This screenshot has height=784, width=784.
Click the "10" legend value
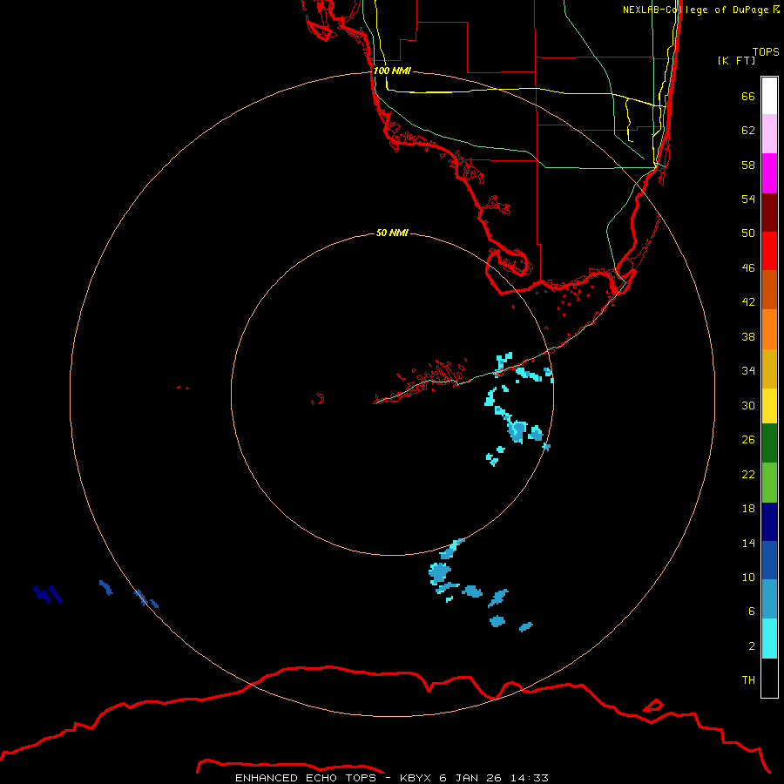[748, 578]
